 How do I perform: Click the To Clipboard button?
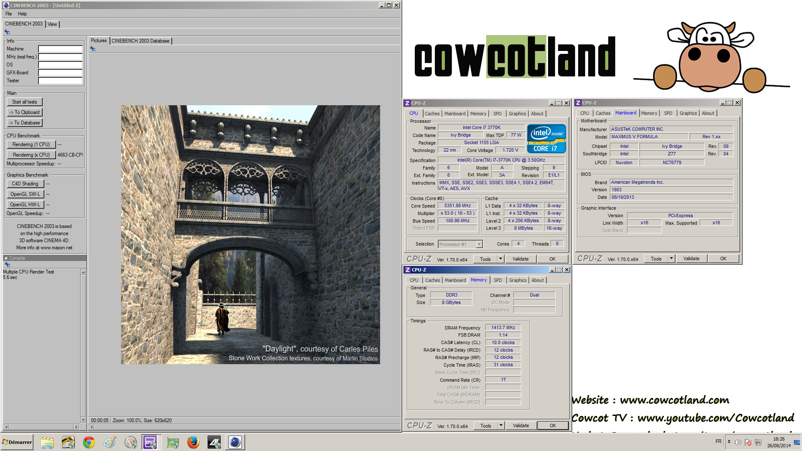24,112
